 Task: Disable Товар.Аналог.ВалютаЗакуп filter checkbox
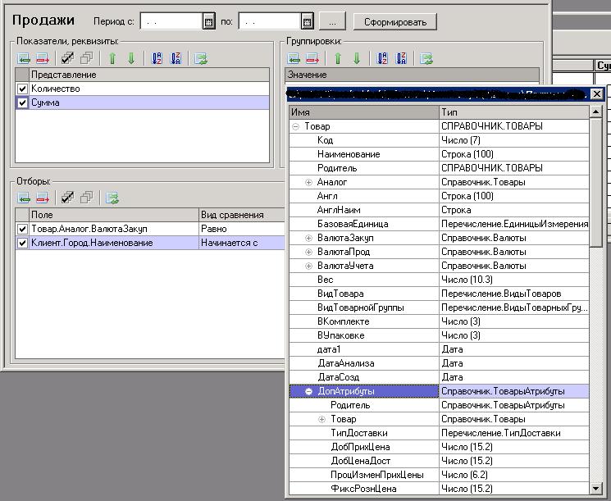pos(23,229)
